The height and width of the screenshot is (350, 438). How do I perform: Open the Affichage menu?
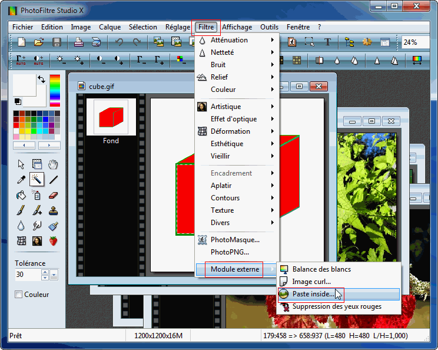click(x=237, y=27)
